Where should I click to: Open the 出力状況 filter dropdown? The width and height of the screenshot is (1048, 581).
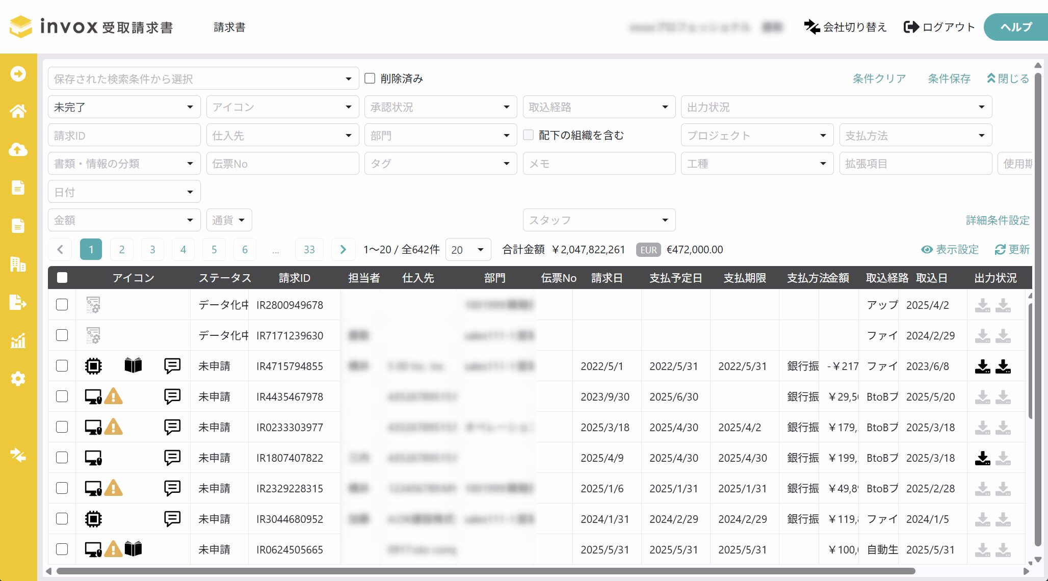[836, 107]
